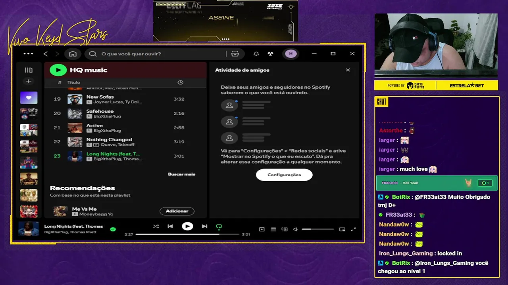Click the search magnifier icon
This screenshot has height=285, width=508.
click(93, 54)
